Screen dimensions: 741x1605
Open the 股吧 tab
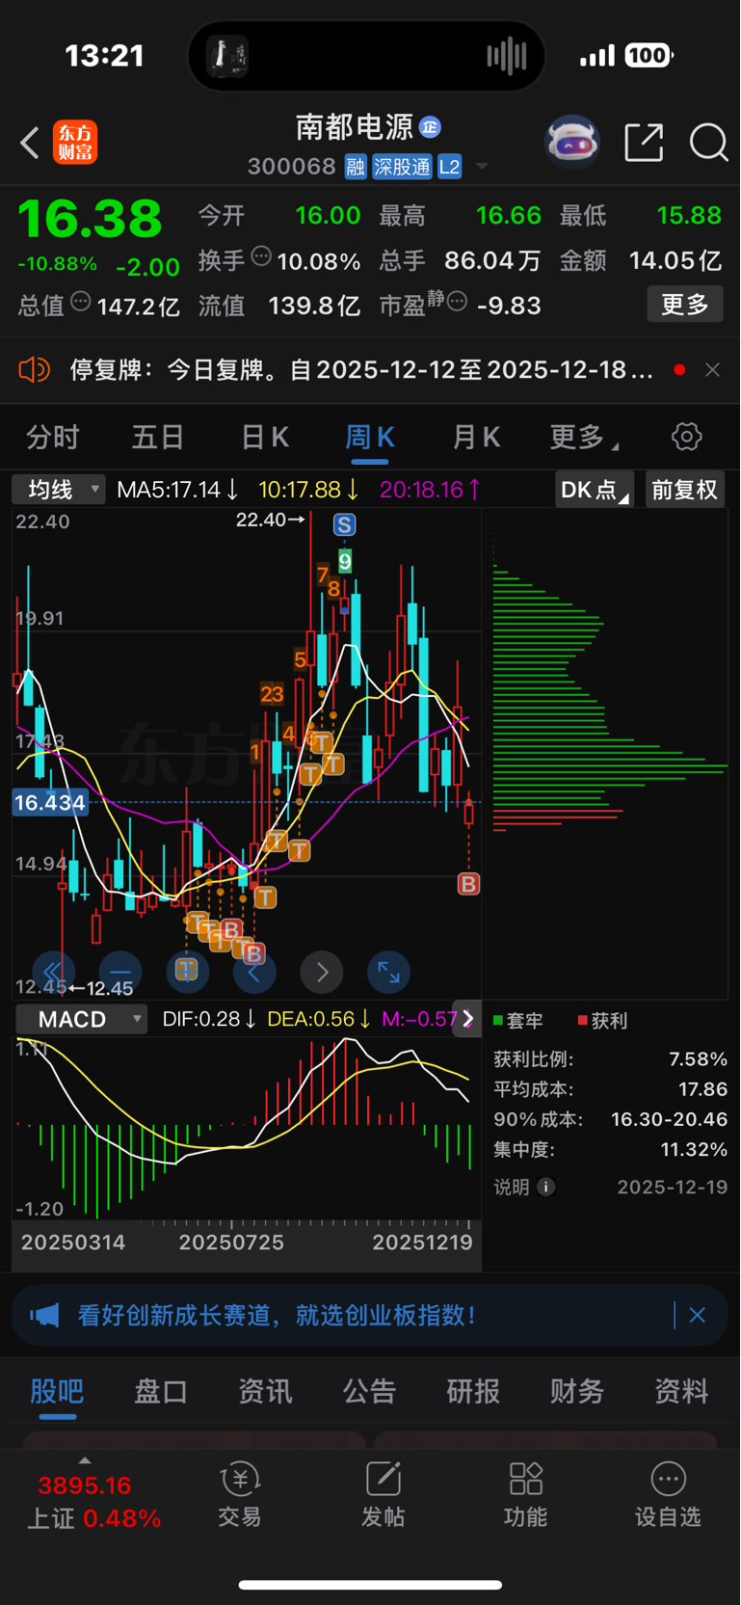[57, 1391]
